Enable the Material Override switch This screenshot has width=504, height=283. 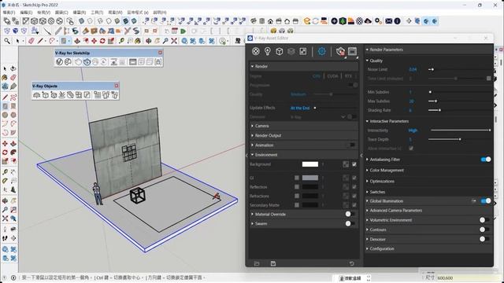coord(350,214)
